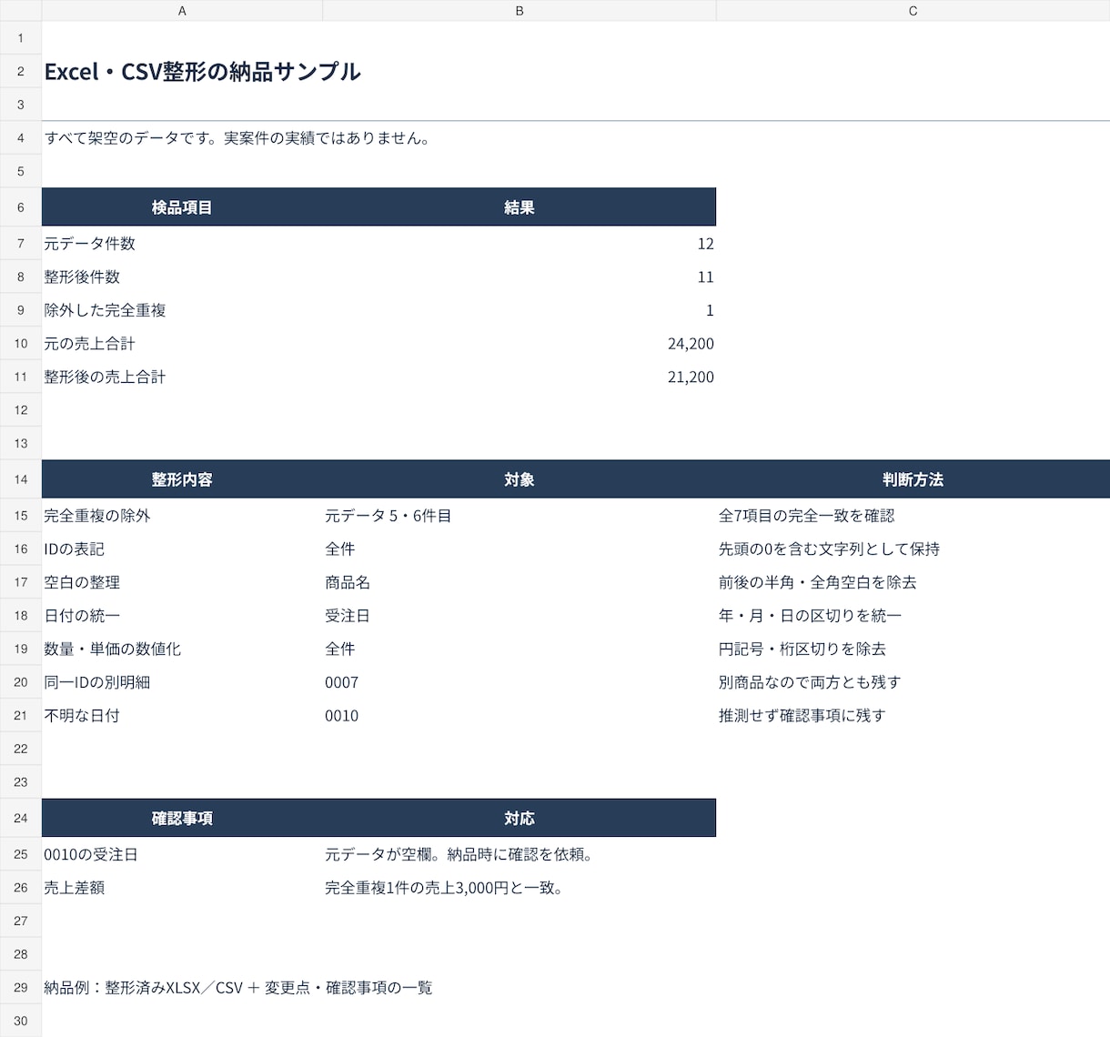Image resolution: width=1110 pixels, height=1037 pixels.
Task: Select the value 24,200
Action: 520,344
